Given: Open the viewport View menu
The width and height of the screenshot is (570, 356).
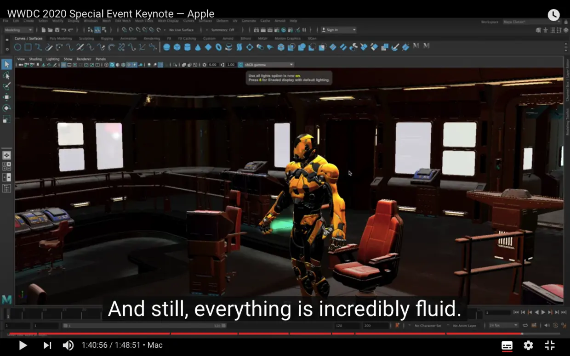Looking at the screenshot, I should pos(21,59).
